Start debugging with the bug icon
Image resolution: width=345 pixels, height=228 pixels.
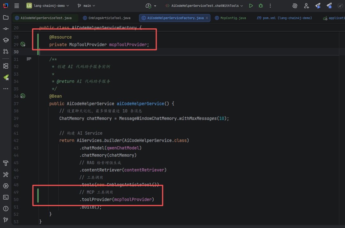(261, 6)
